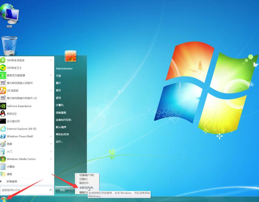Open 图片 pictures link
Image resolution: width=259 pixels, height=202 pixels.
coord(58,83)
